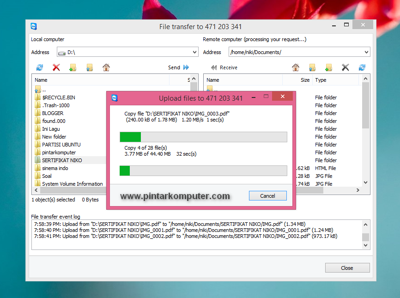The height and width of the screenshot is (298, 400).
Task: Click the 7:58:40 PM IMG_0001.pdf upload log entry
Action: pyautogui.click(x=183, y=230)
